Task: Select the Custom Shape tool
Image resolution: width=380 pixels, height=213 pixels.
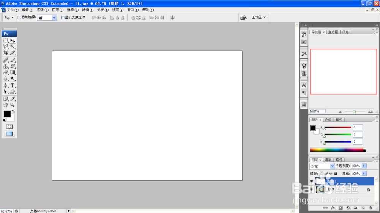Action: [13, 92]
